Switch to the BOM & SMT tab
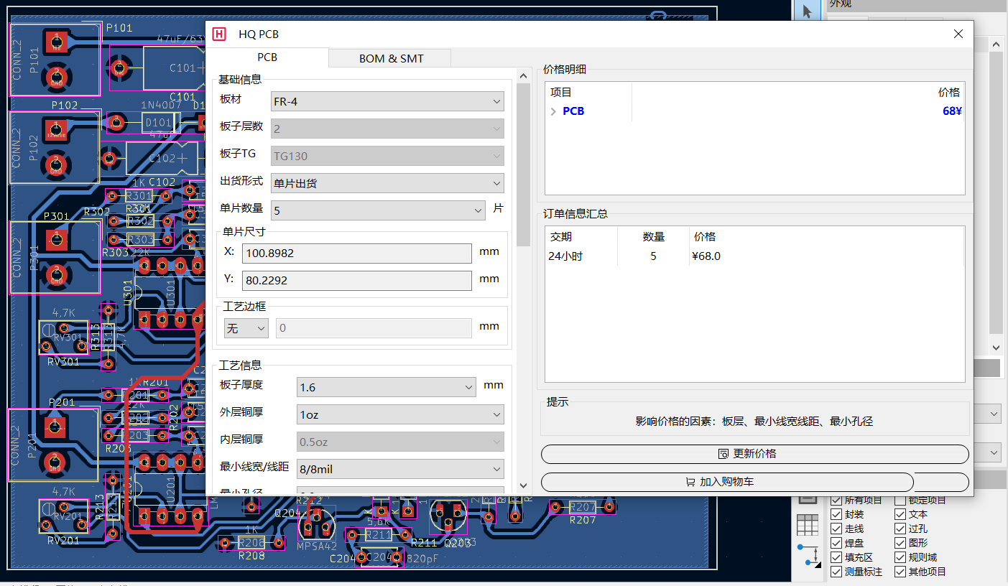The height and width of the screenshot is (586, 1008). pos(389,57)
